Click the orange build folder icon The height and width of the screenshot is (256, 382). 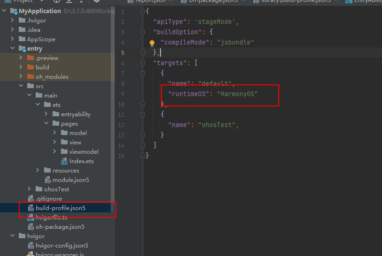point(31,67)
